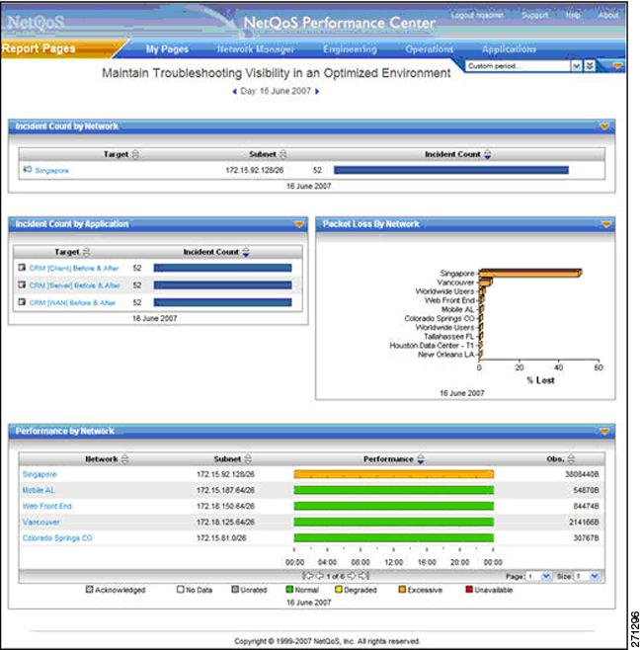Open CRM [WAN] Before & After link
Screen dimensions: 642x650
[72, 302]
